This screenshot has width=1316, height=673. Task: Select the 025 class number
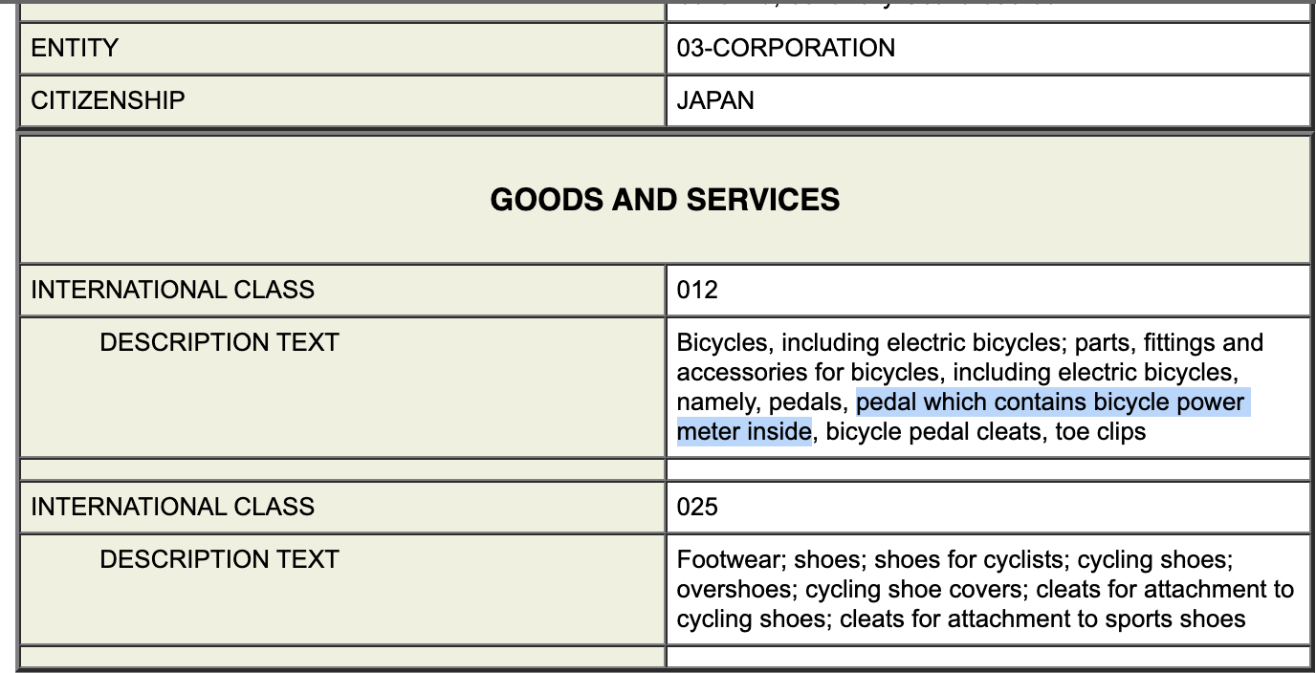tap(696, 506)
